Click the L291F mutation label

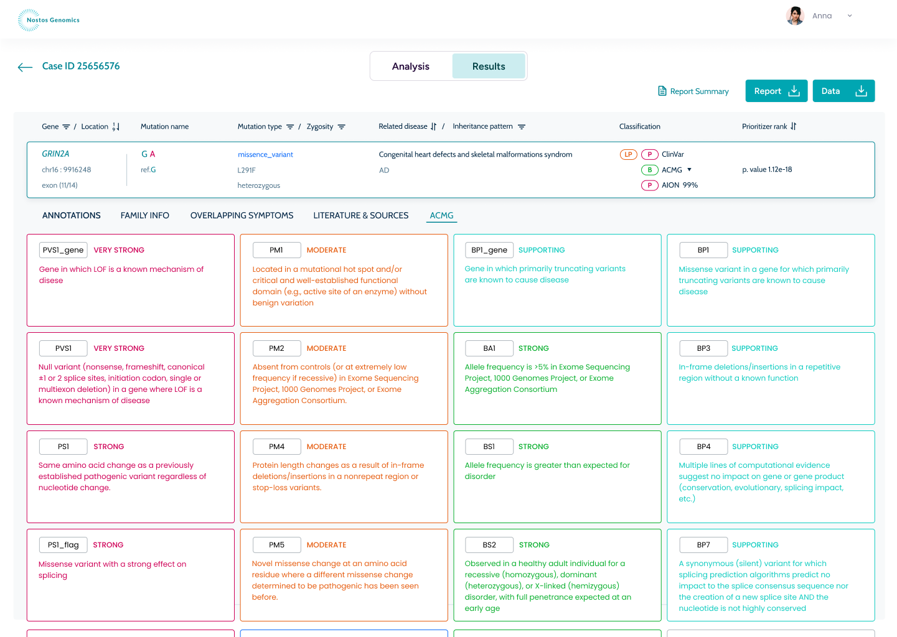[x=247, y=170]
